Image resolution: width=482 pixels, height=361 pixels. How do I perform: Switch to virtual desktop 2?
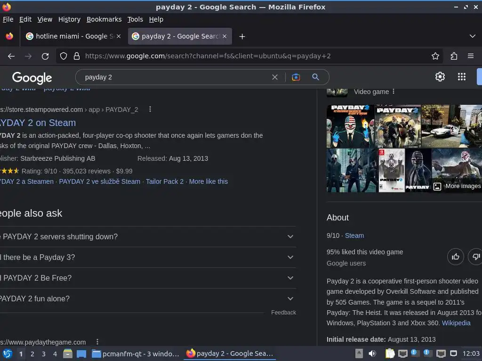tap(32, 353)
